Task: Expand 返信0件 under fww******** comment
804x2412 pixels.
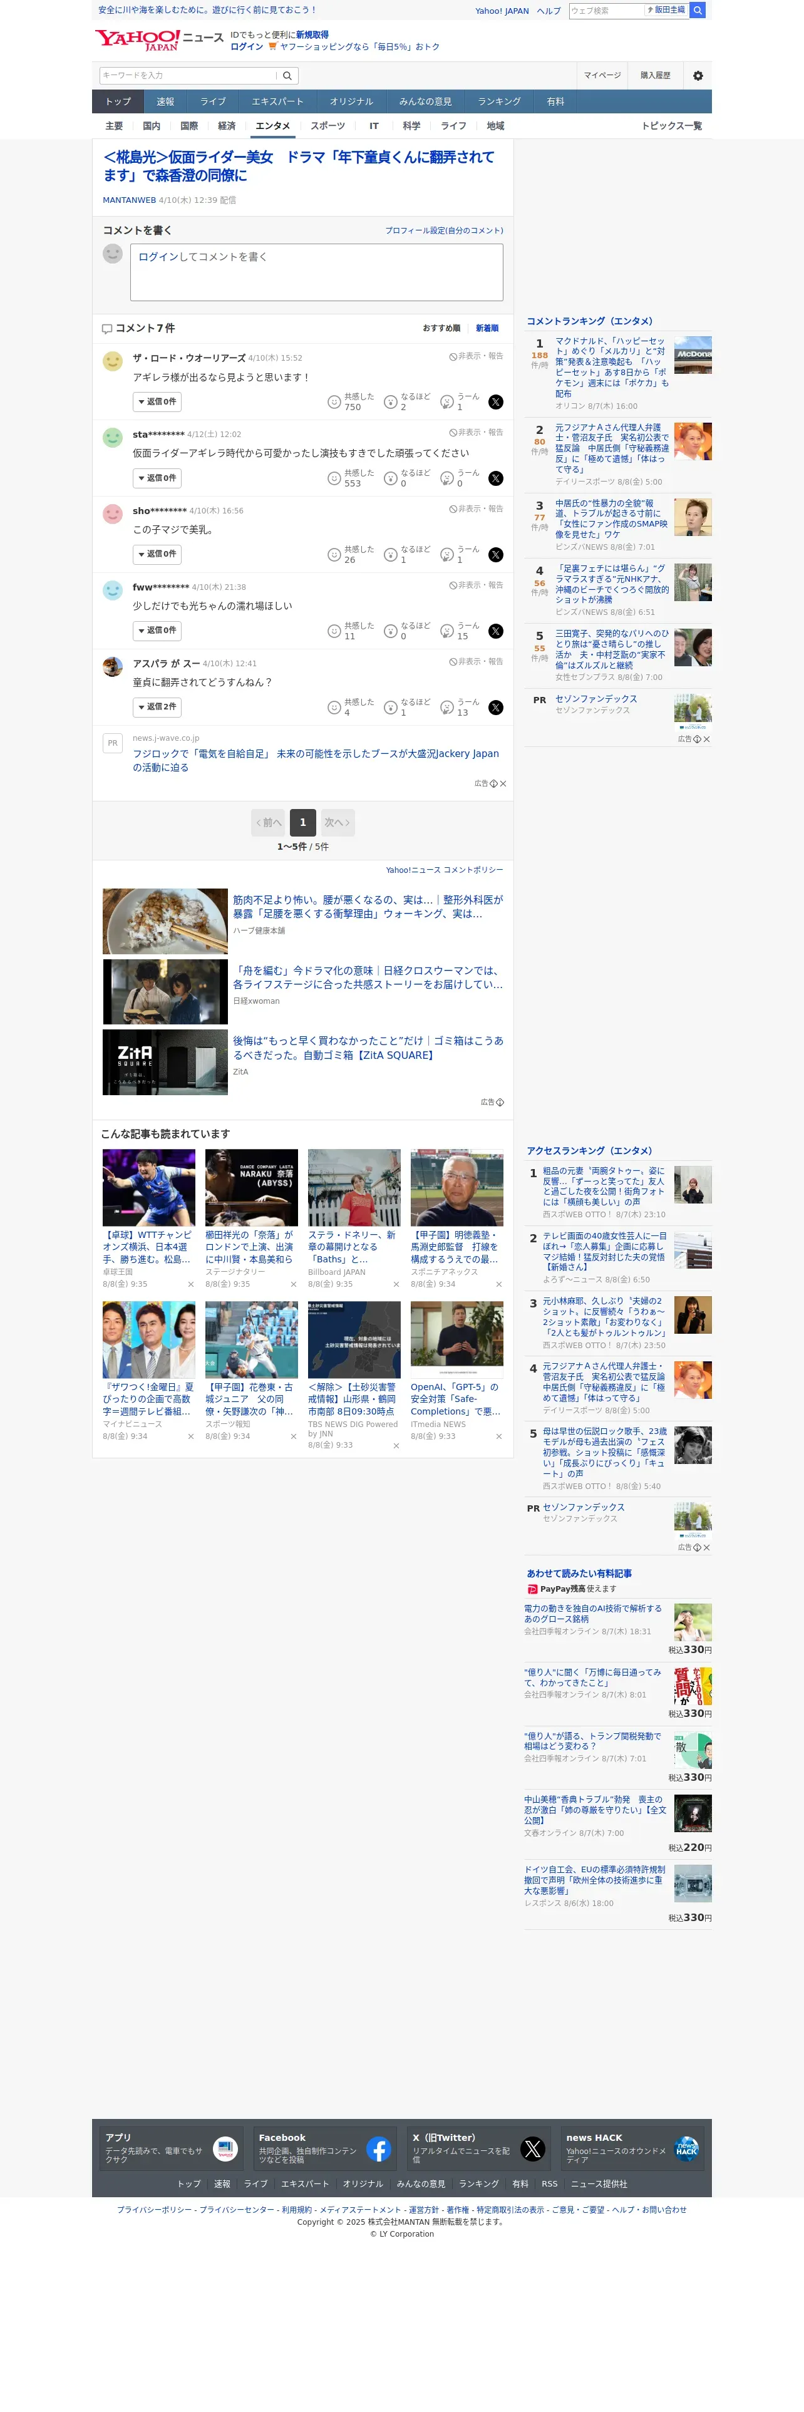Action: point(157,631)
